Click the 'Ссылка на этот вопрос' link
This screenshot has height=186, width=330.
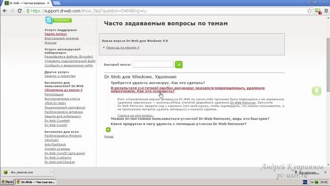[135, 116]
